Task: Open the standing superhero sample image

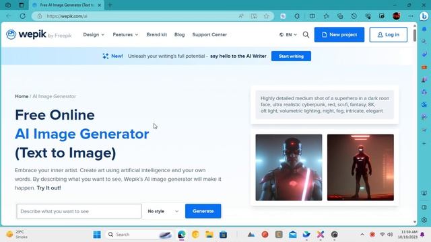Action: [360, 167]
